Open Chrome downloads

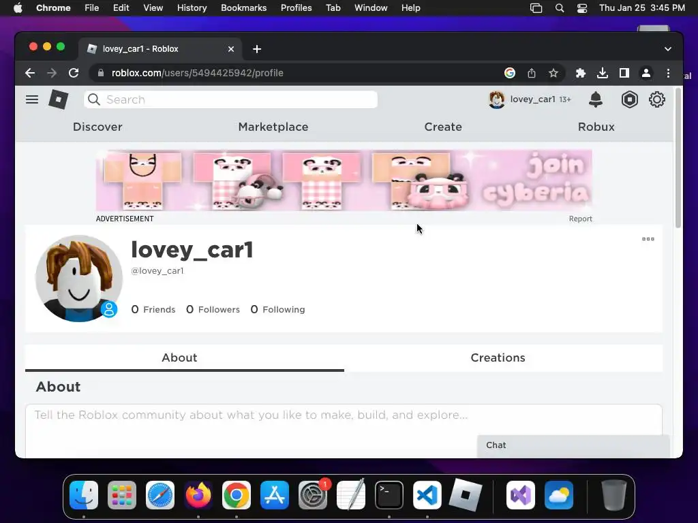click(603, 73)
